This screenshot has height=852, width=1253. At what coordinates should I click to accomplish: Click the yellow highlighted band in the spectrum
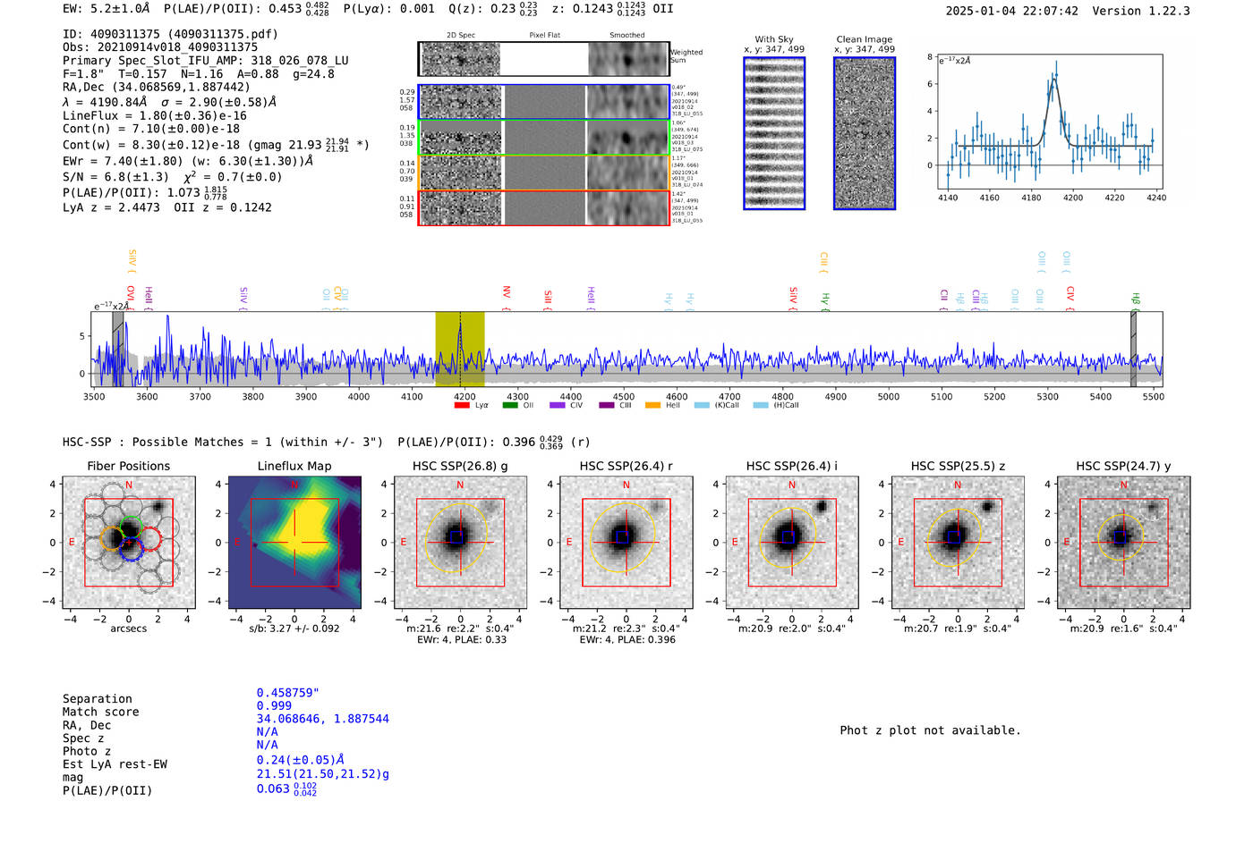[460, 350]
